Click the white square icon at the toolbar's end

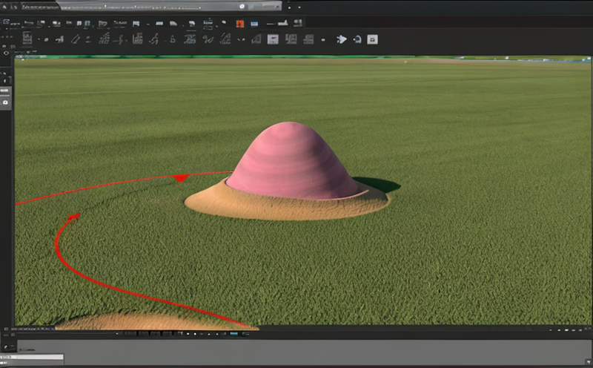coord(373,39)
